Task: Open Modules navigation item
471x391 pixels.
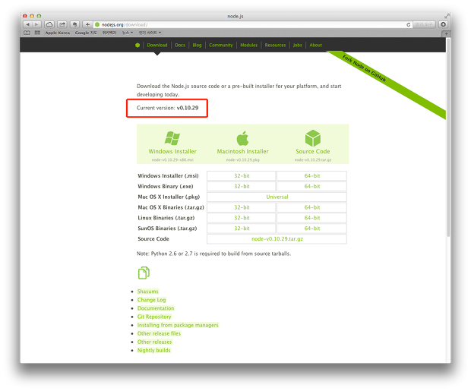Action: point(248,45)
